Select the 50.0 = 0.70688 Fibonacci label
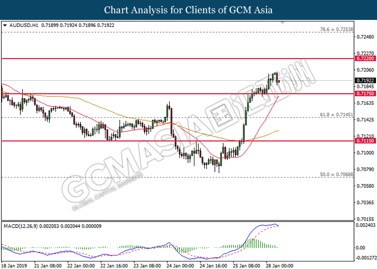 coord(337,175)
